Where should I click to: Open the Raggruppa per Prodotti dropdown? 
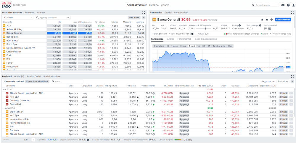coord(283,81)
